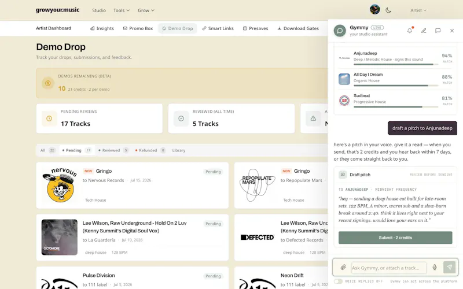Click the Reviewed checkmark icon
The width and height of the screenshot is (463, 289).
181,118
